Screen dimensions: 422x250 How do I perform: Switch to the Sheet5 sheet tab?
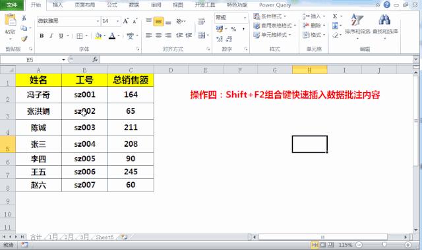click(x=105, y=237)
